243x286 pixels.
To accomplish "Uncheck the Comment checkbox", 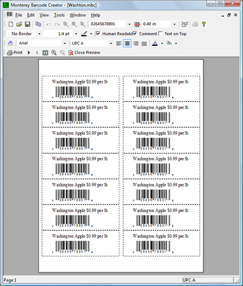I will click(x=135, y=33).
